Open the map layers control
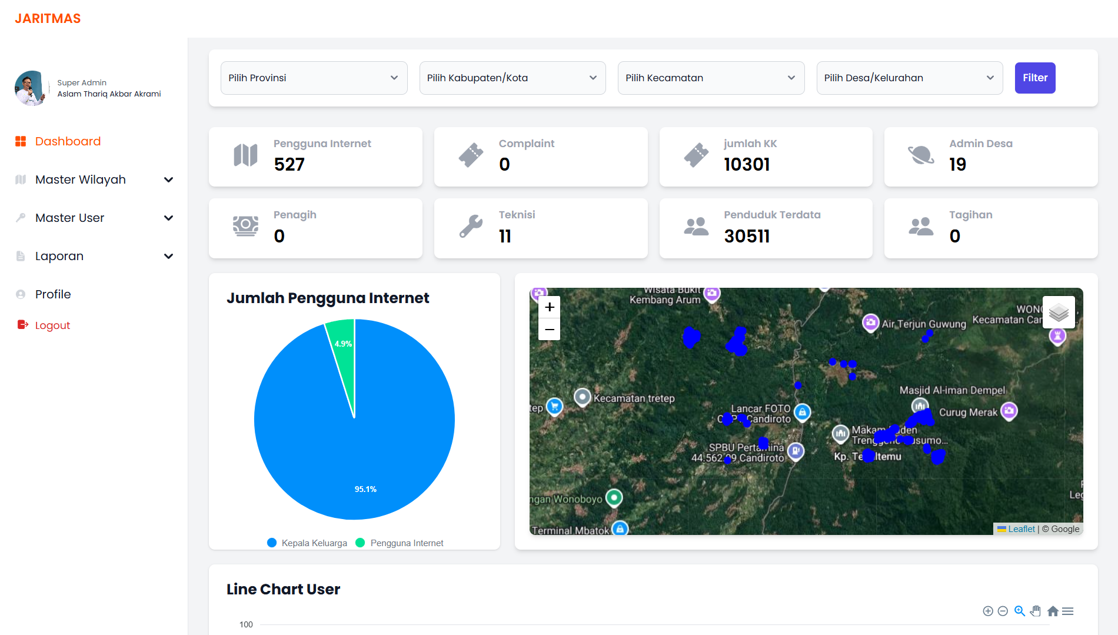This screenshot has width=1118, height=635. point(1058,312)
